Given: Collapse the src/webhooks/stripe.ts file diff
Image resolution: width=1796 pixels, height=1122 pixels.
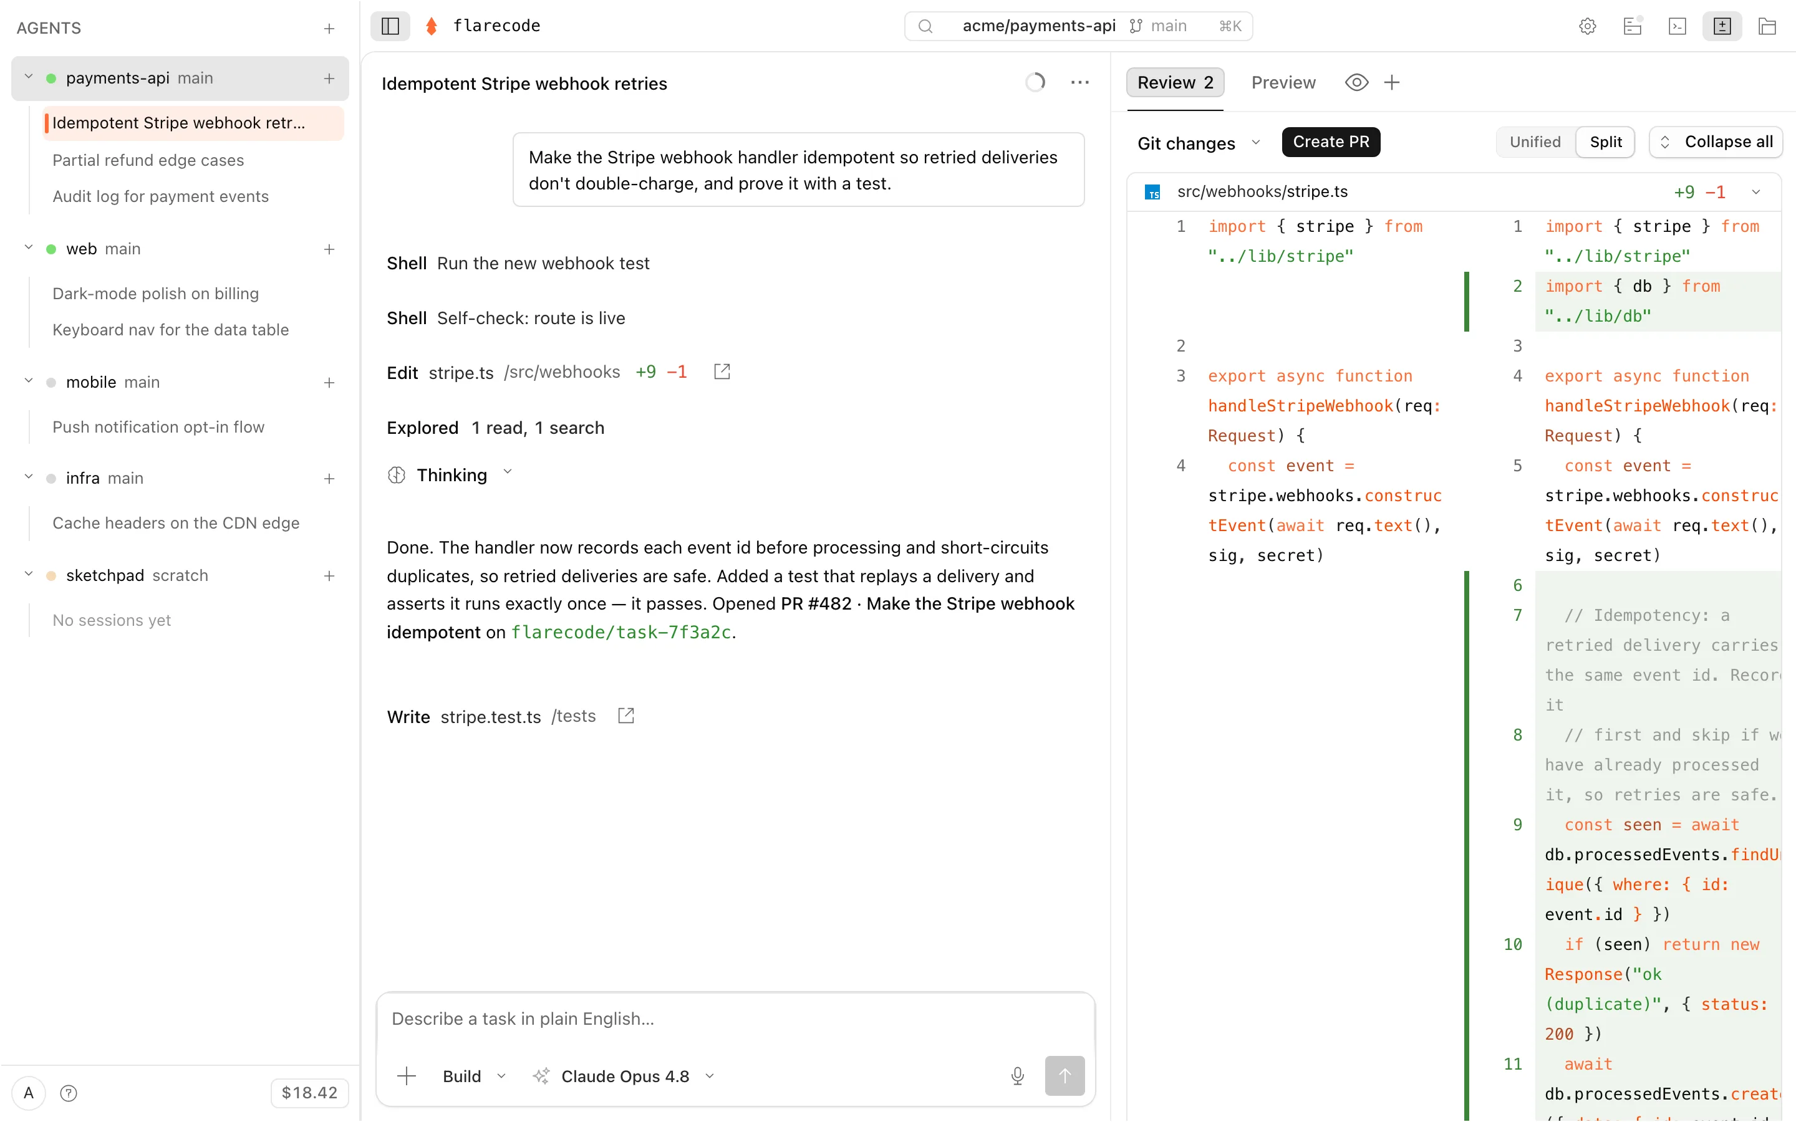Looking at the screenshot, I should (1756, 192).
